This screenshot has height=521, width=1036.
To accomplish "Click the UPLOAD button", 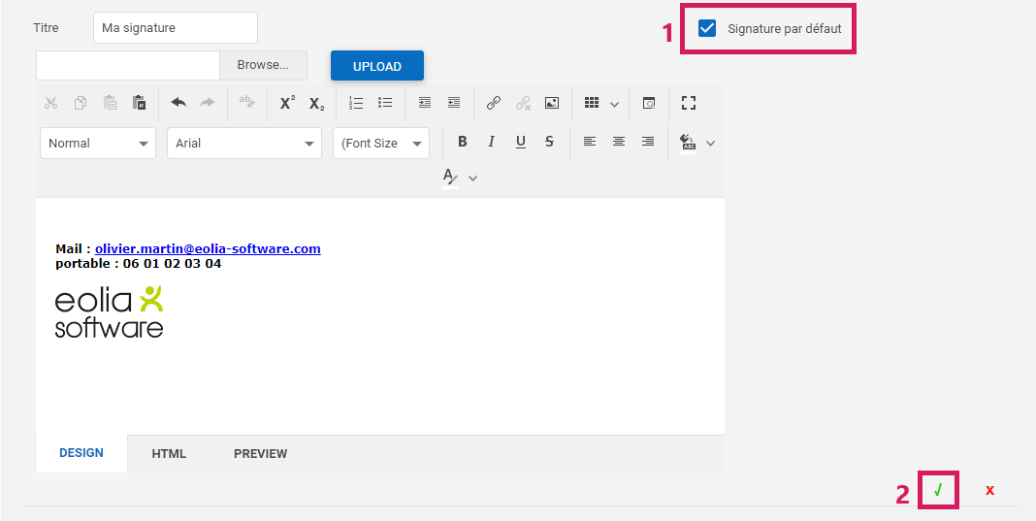I will click(377, 66).
